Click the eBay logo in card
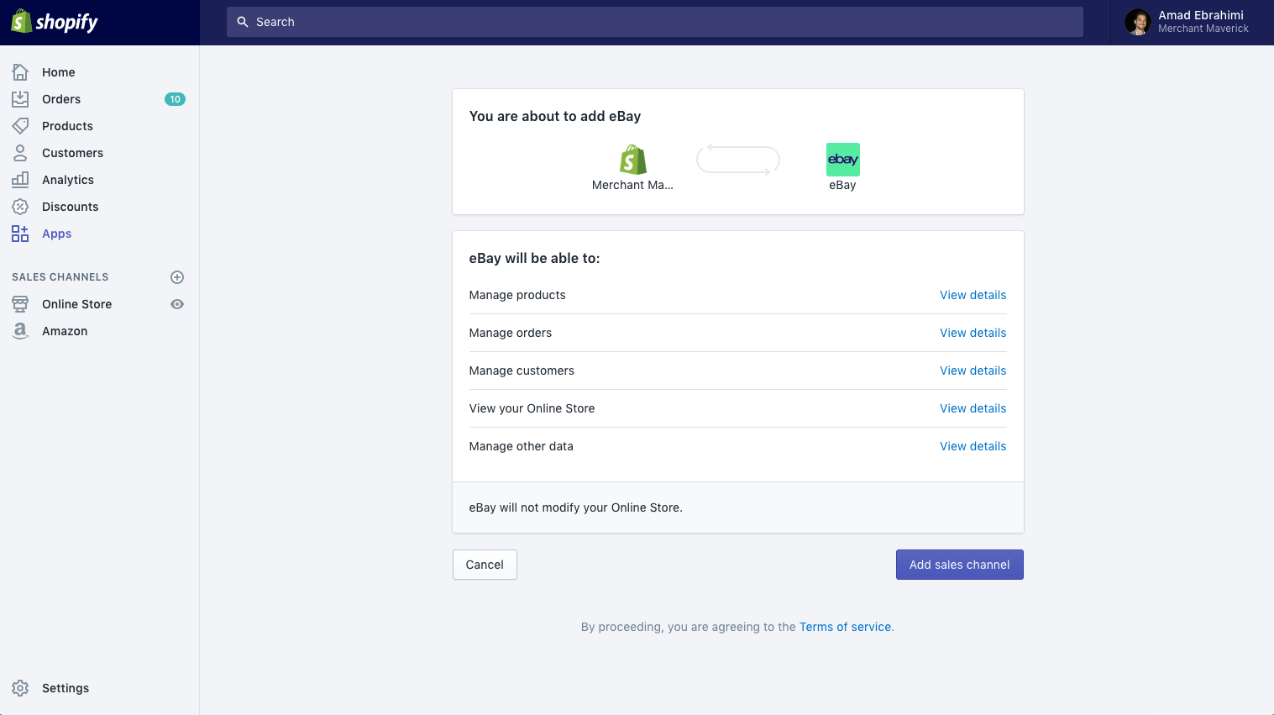This screenshot has height=715, width=1274. [x=843, y=160]
